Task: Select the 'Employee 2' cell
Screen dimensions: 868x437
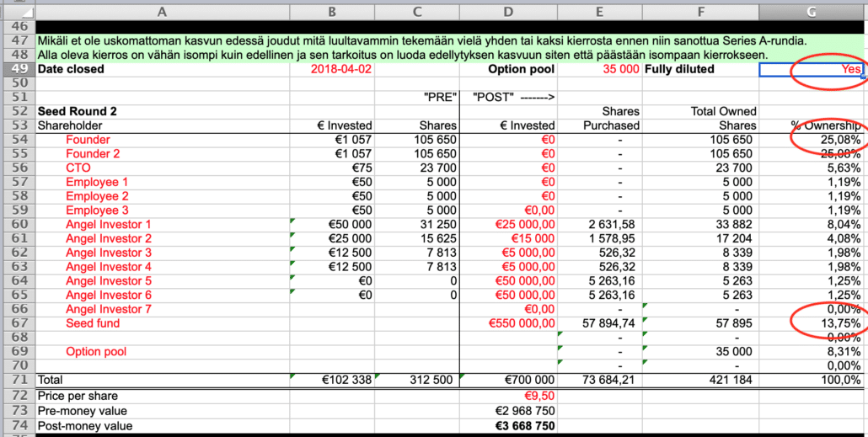Action: 162,196
